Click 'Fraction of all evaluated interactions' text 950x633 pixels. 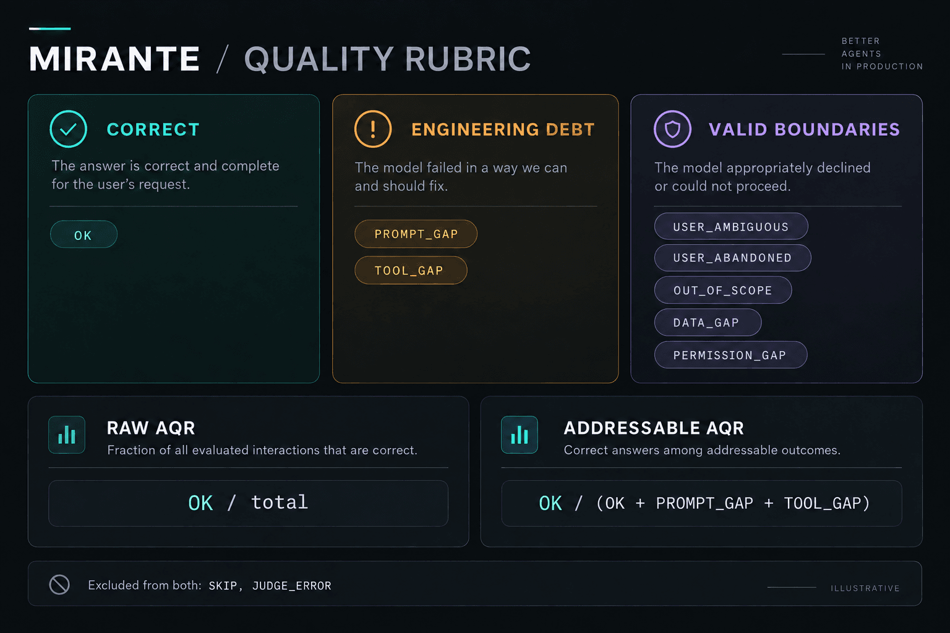[262, 450]
